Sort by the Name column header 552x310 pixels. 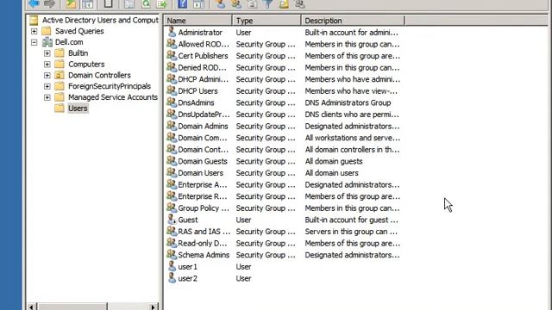198,21
